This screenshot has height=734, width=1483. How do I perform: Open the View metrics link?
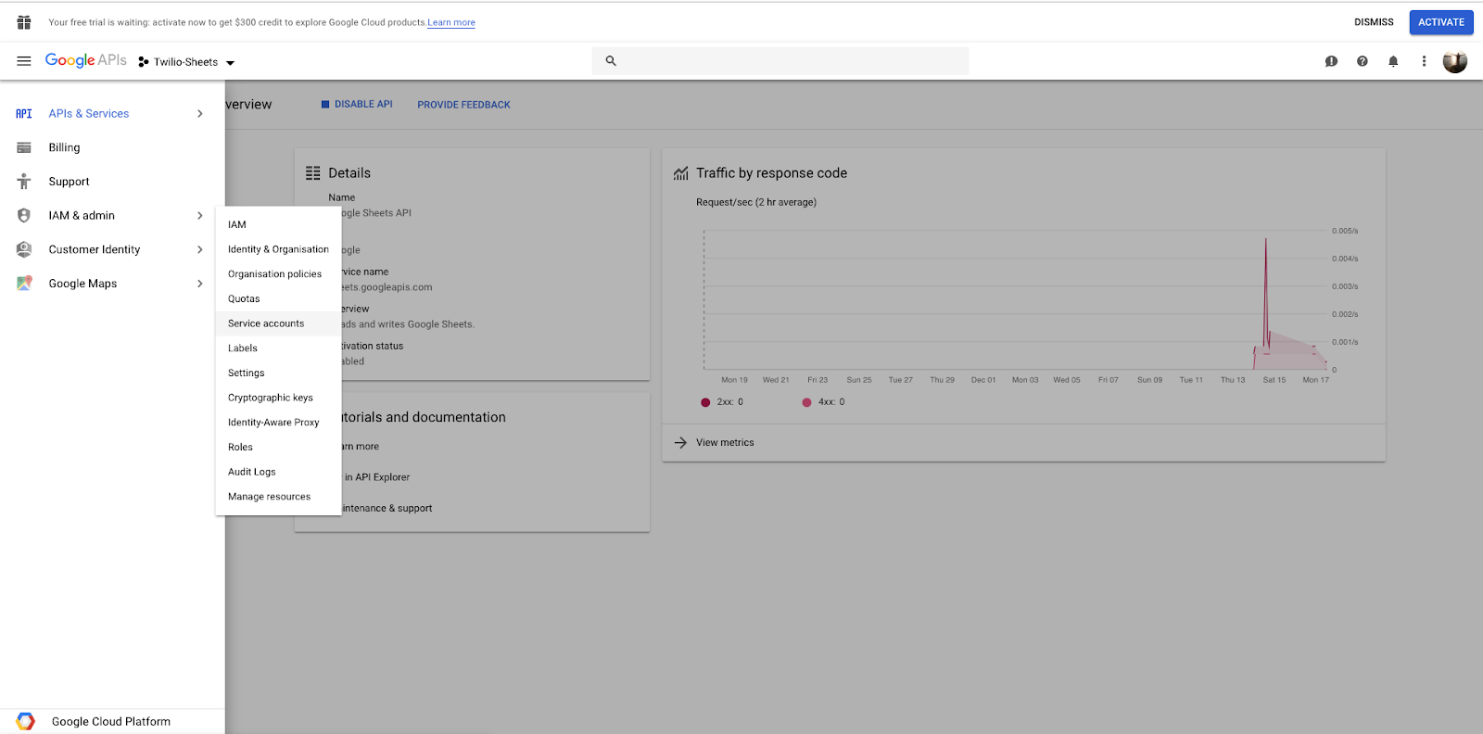[x=725, y=443]
